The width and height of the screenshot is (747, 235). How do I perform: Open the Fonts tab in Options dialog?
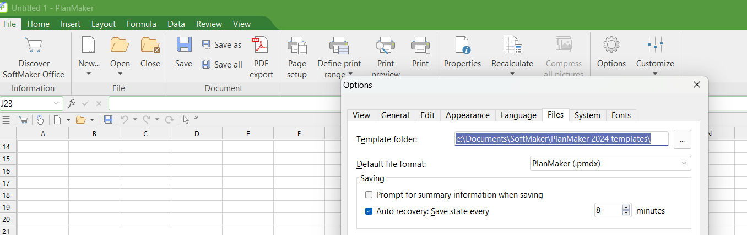621,115
